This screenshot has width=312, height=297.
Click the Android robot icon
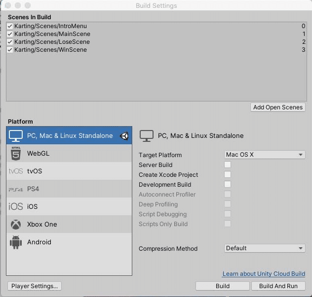(16, 242)
